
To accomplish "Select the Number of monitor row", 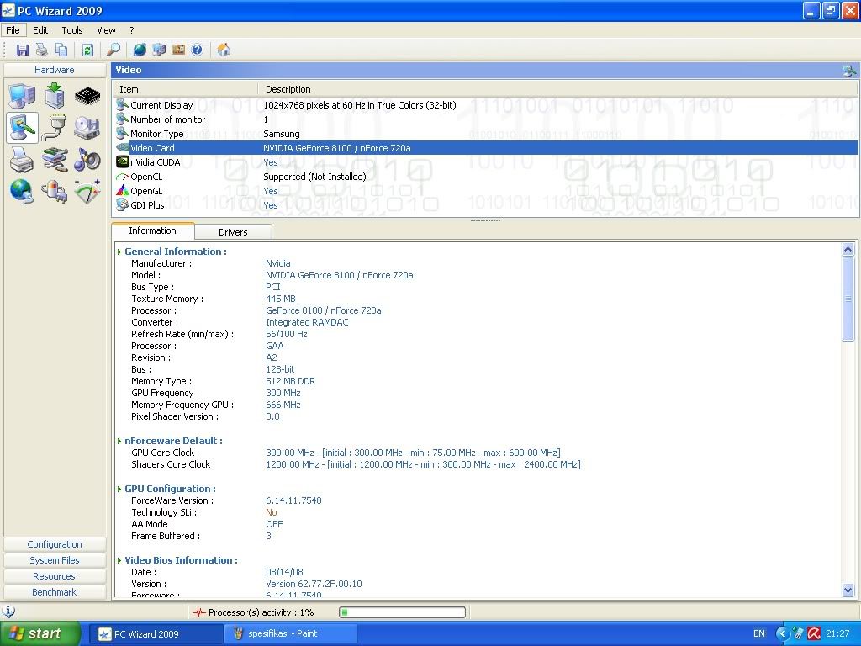I will (486, 119).
